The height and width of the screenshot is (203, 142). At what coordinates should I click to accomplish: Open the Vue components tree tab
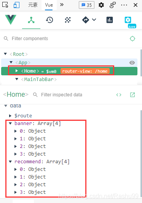pyautogui.click(x=31, y=20)
